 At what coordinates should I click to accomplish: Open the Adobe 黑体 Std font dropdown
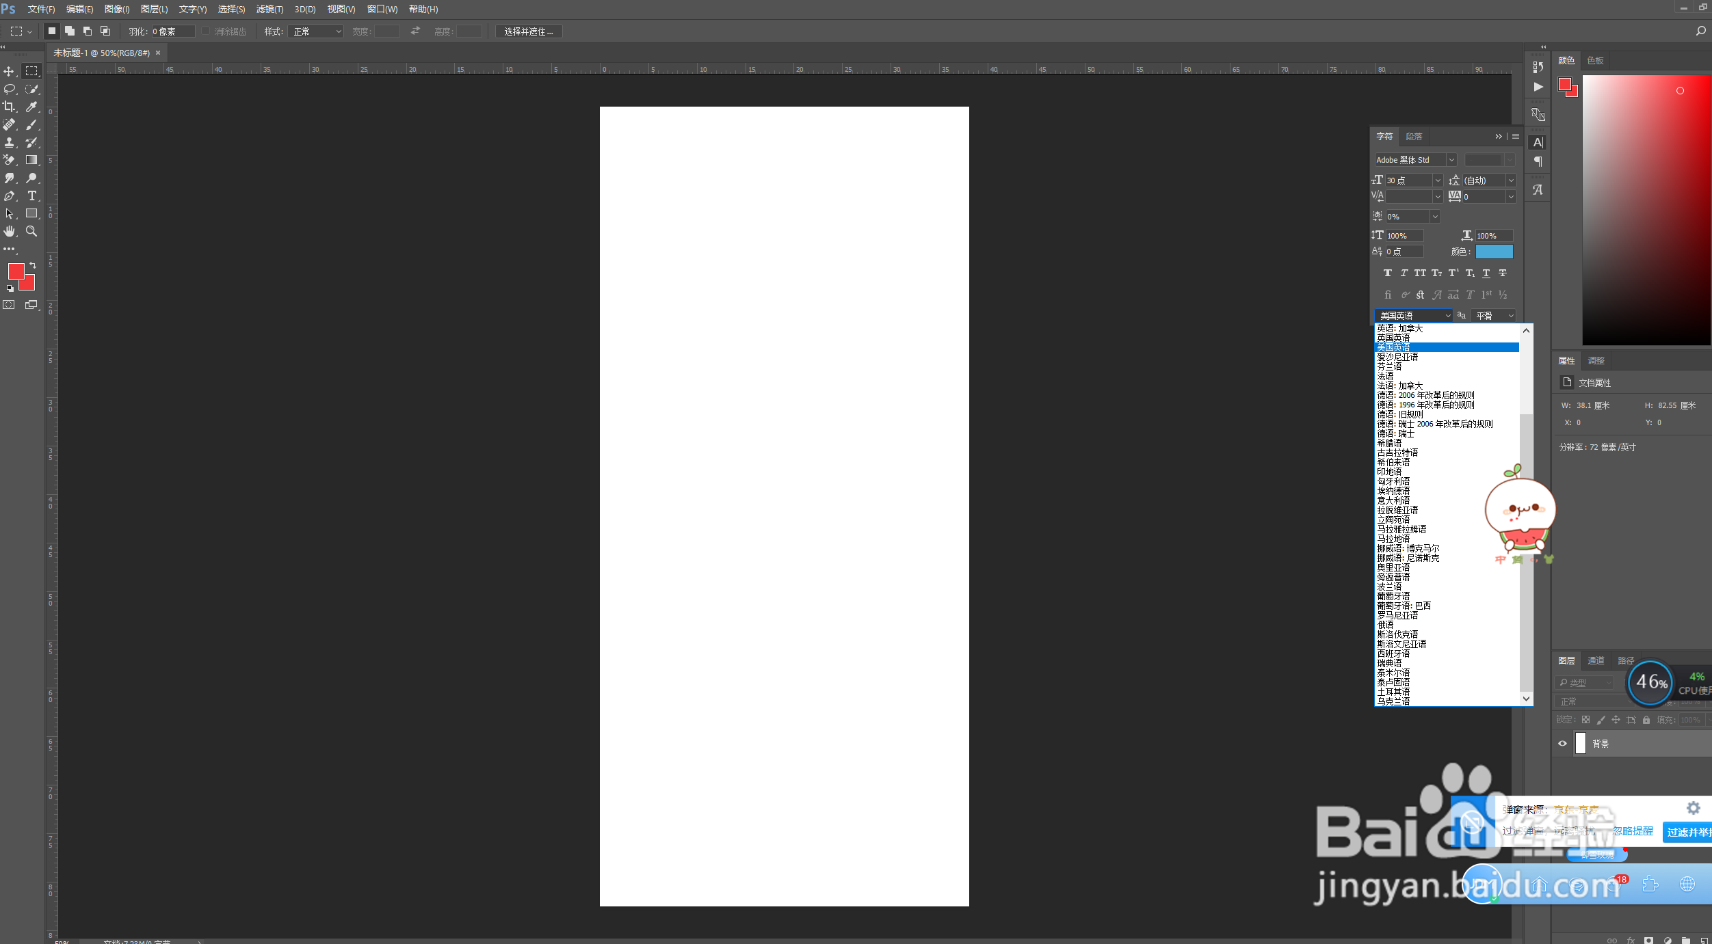1451,160
